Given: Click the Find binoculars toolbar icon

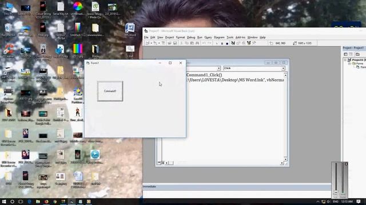Looking at the screenshot, I should click(x=197, y=43).
